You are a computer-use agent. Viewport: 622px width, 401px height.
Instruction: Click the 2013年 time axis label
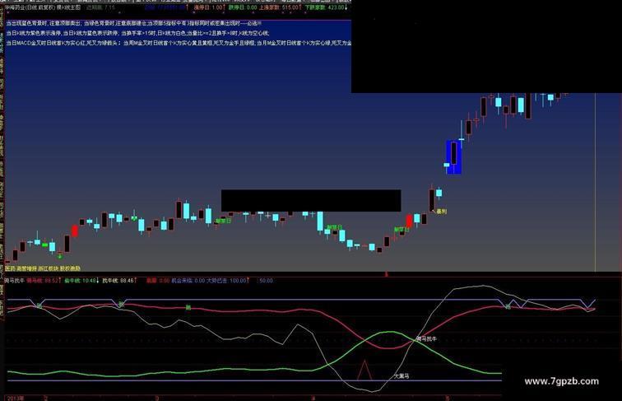[x=16, y=398]
